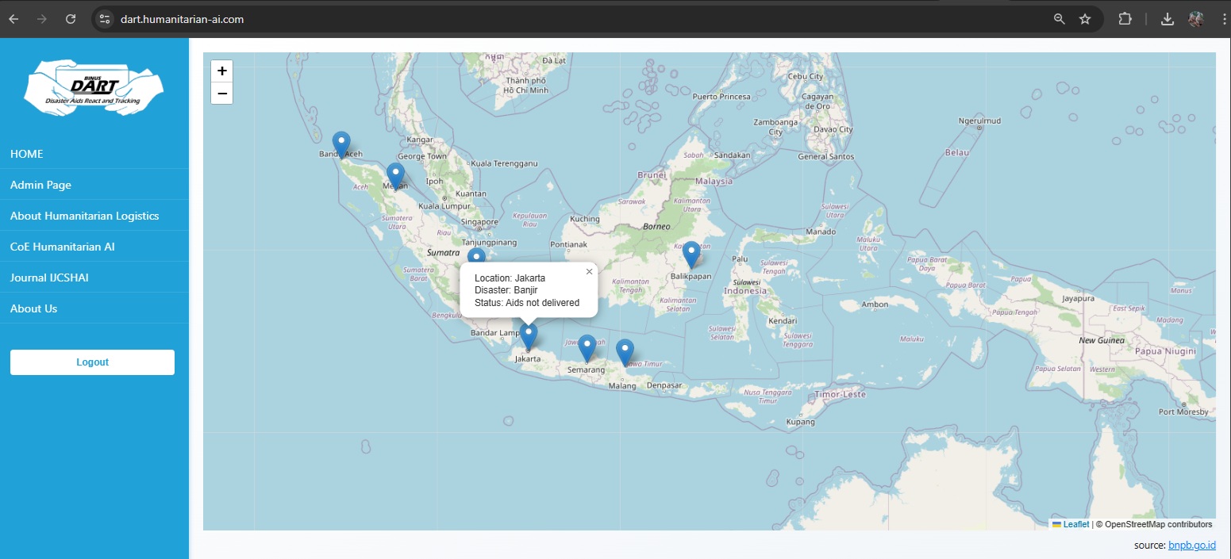This screenshot has height=559, width=1231.
Task: Zoom out of the map
Action: click(x=222, y=94)
